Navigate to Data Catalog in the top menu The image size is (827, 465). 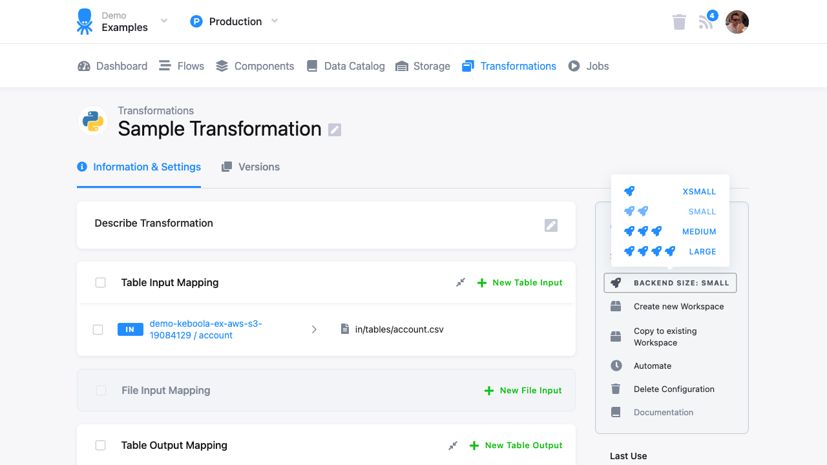pos(354,65)
